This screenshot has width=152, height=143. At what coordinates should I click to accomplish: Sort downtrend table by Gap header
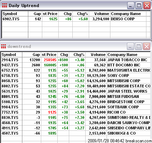[x=31, y=55]
